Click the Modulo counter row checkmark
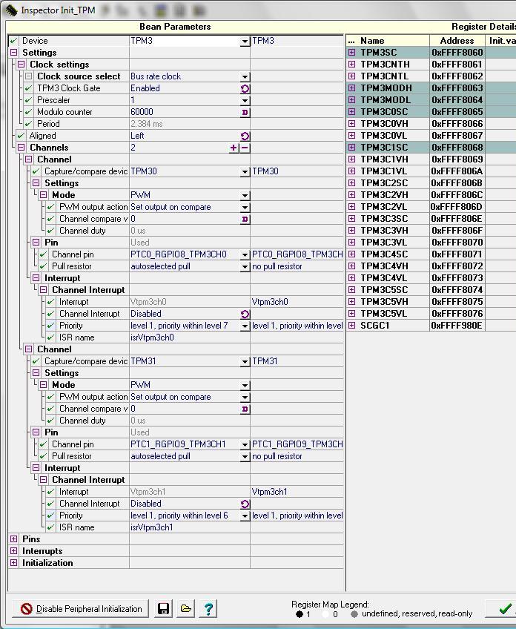516x629 pixels. click(x=28, y=112)
